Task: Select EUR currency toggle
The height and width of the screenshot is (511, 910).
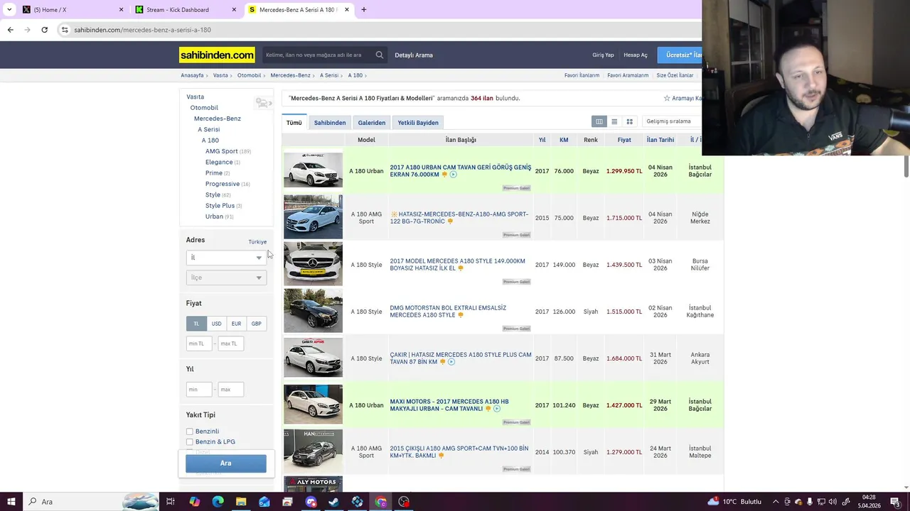Action: pos(236,324)
